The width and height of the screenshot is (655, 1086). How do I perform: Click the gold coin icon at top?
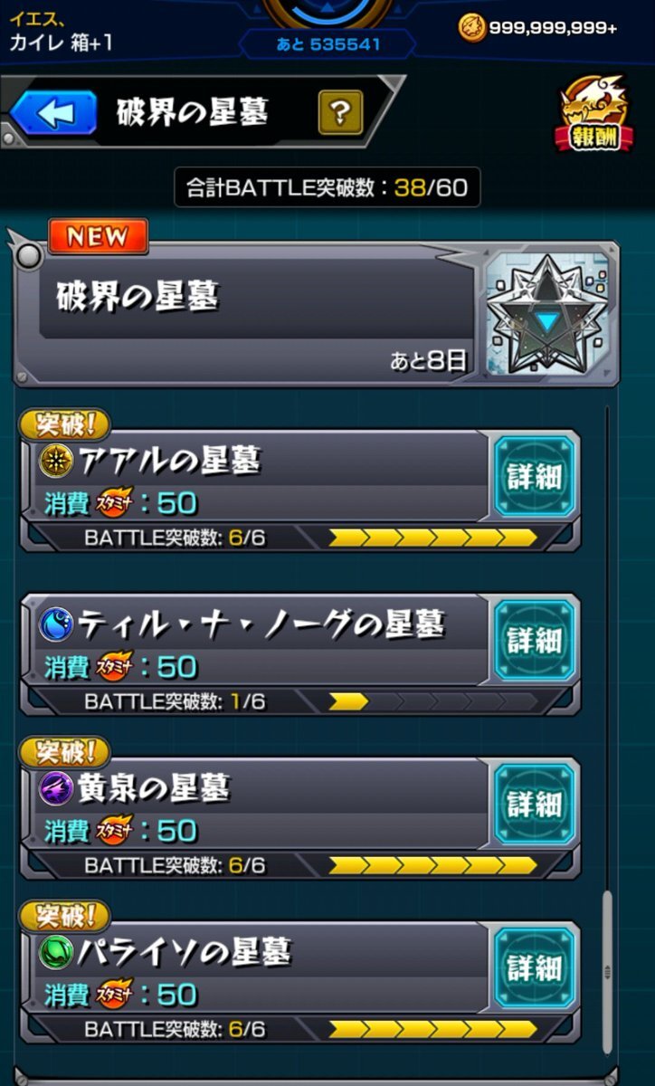pos(472,27)
